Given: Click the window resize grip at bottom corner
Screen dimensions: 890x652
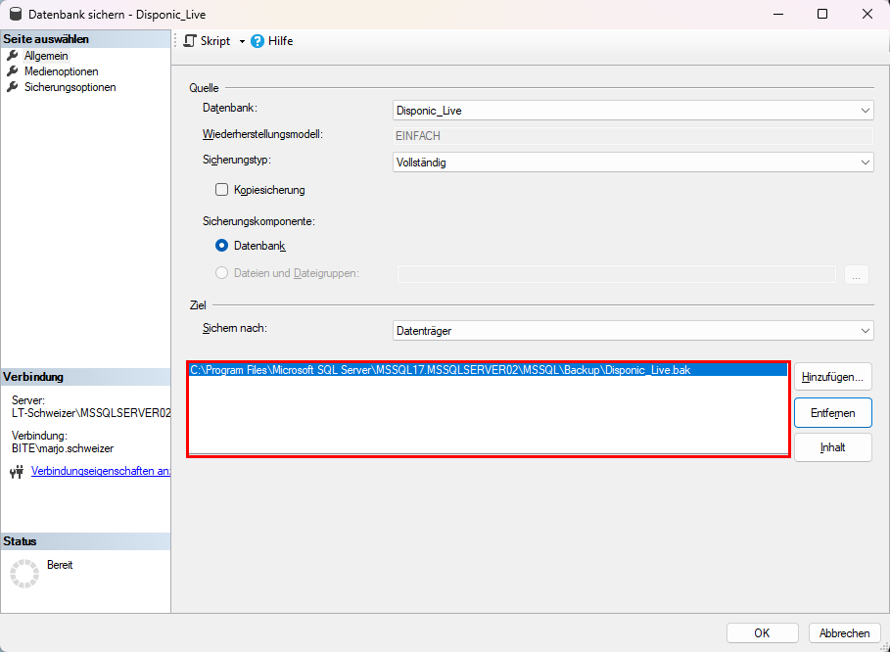Looking at the screenshot, I should point(884,646).
